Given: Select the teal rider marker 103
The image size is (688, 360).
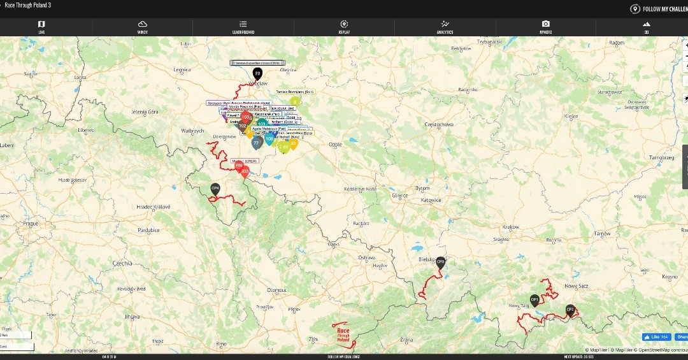Looking at the screenshot, I should point(262,124).
